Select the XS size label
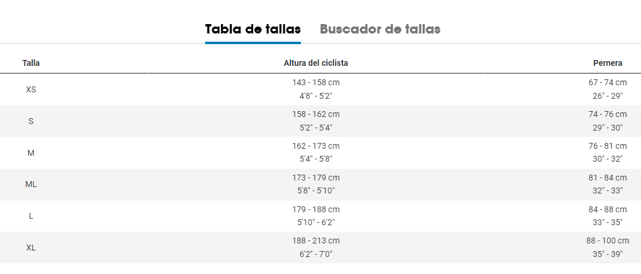This screenshot has height=274, width=641. pyautogui.click(x=31, y=89)
